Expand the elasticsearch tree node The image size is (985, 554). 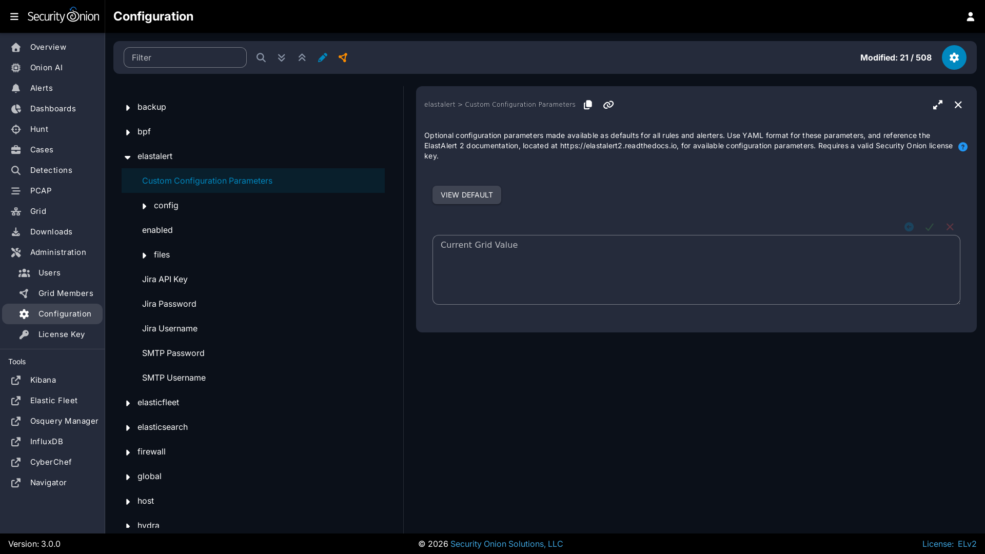click(x=128, y=428)
